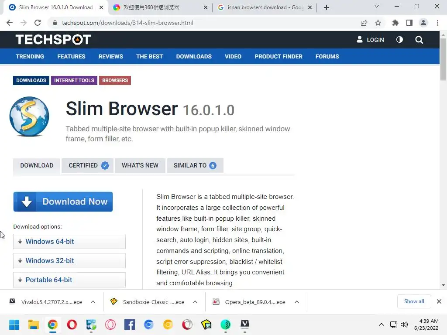Click the Download Now button

(63, 202)
